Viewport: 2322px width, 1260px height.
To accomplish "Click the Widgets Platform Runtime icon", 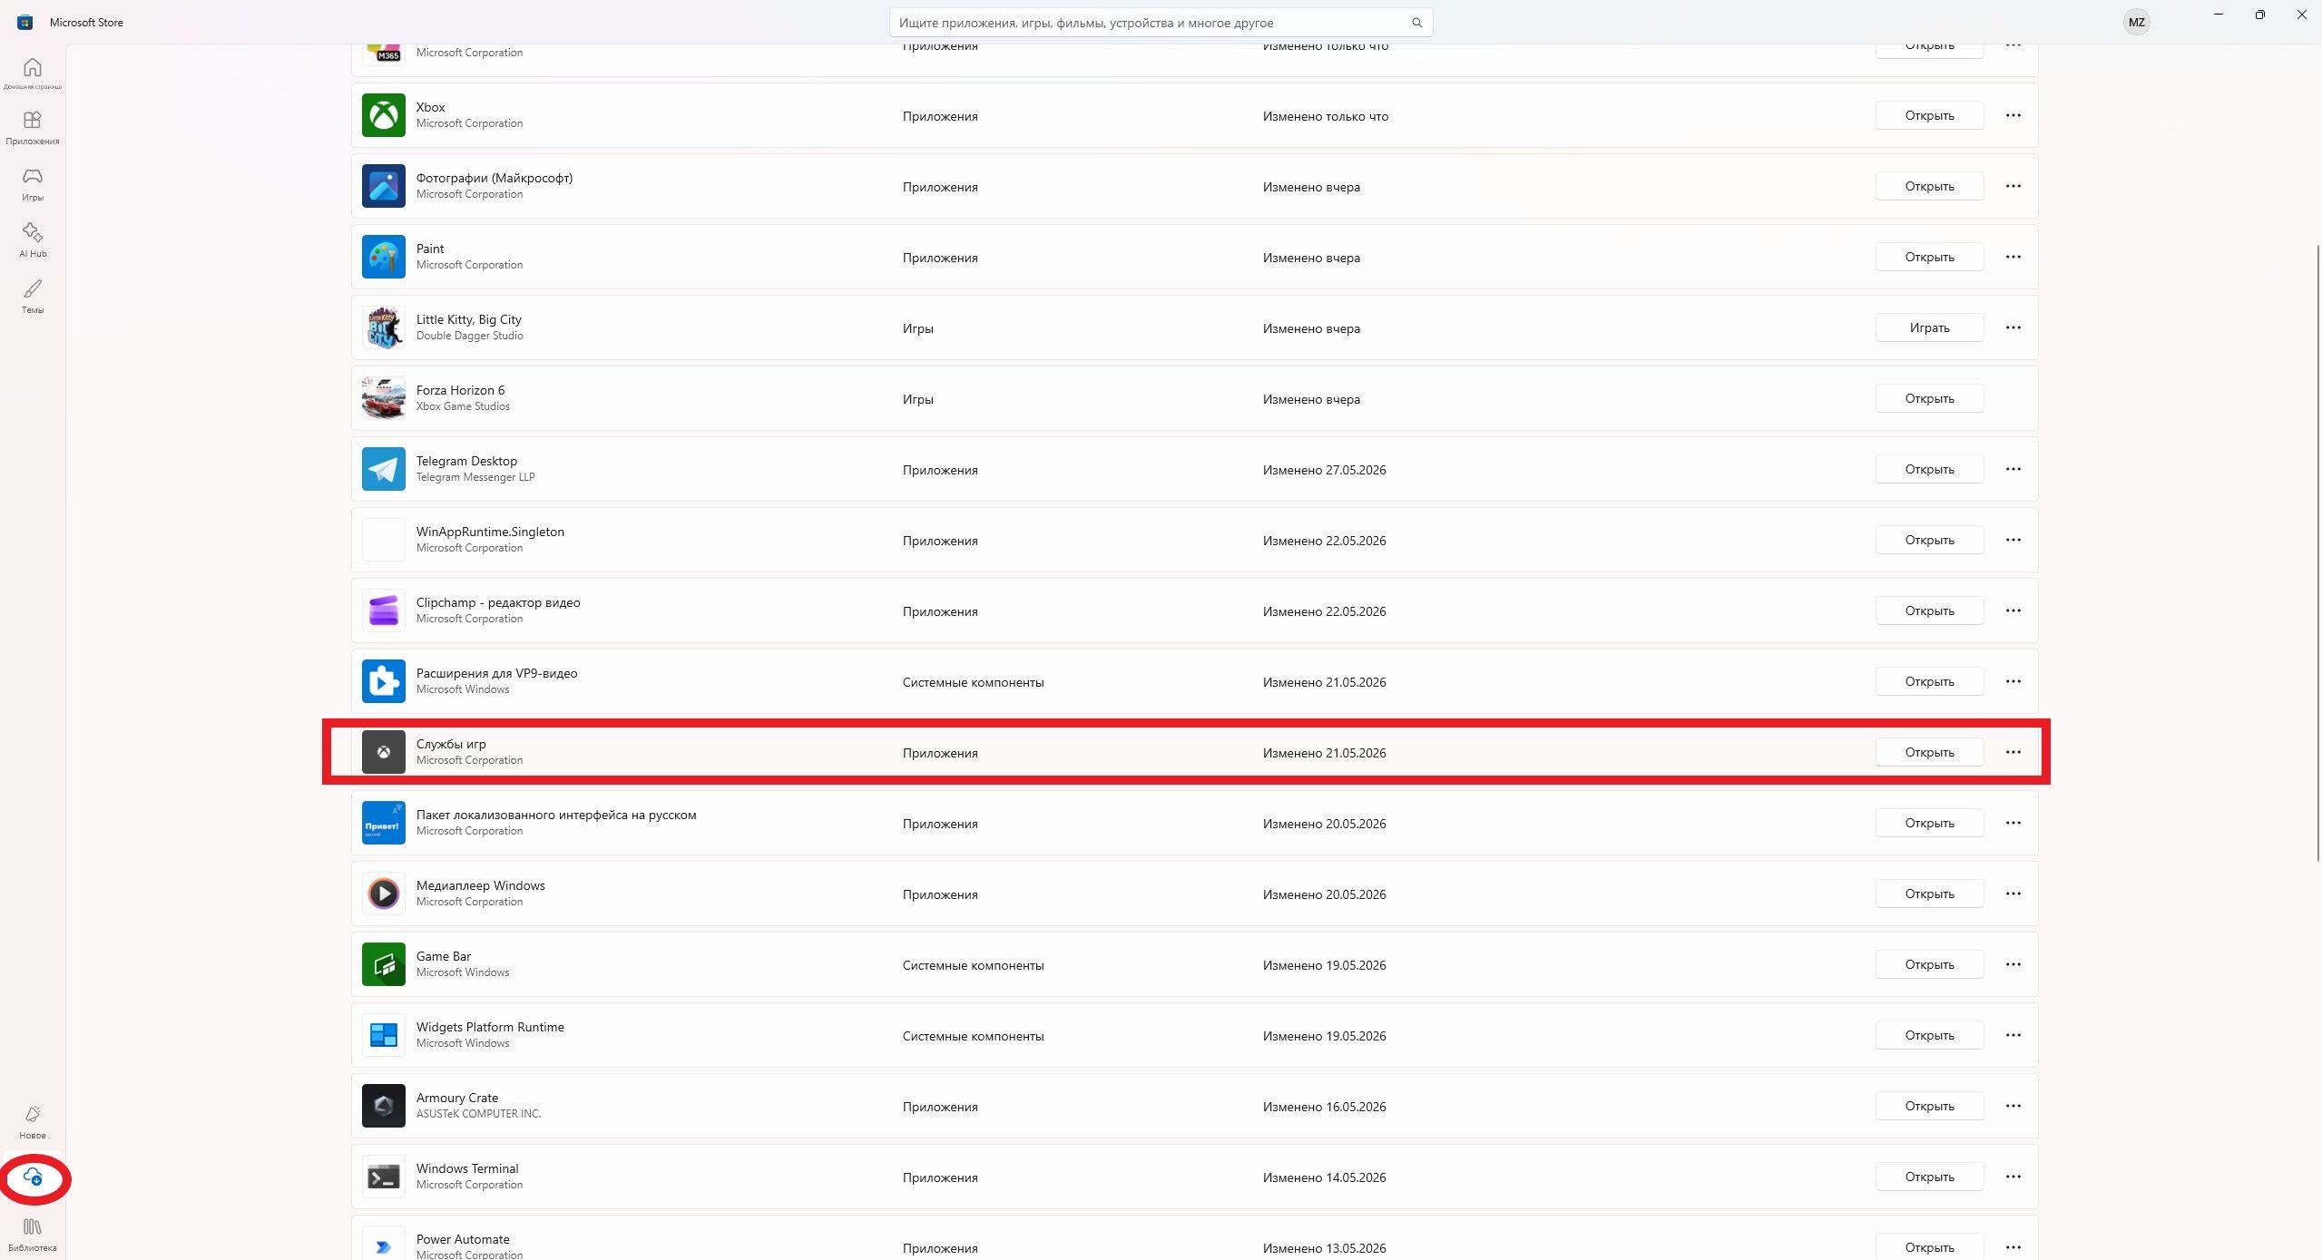I will coord(384,1035).
